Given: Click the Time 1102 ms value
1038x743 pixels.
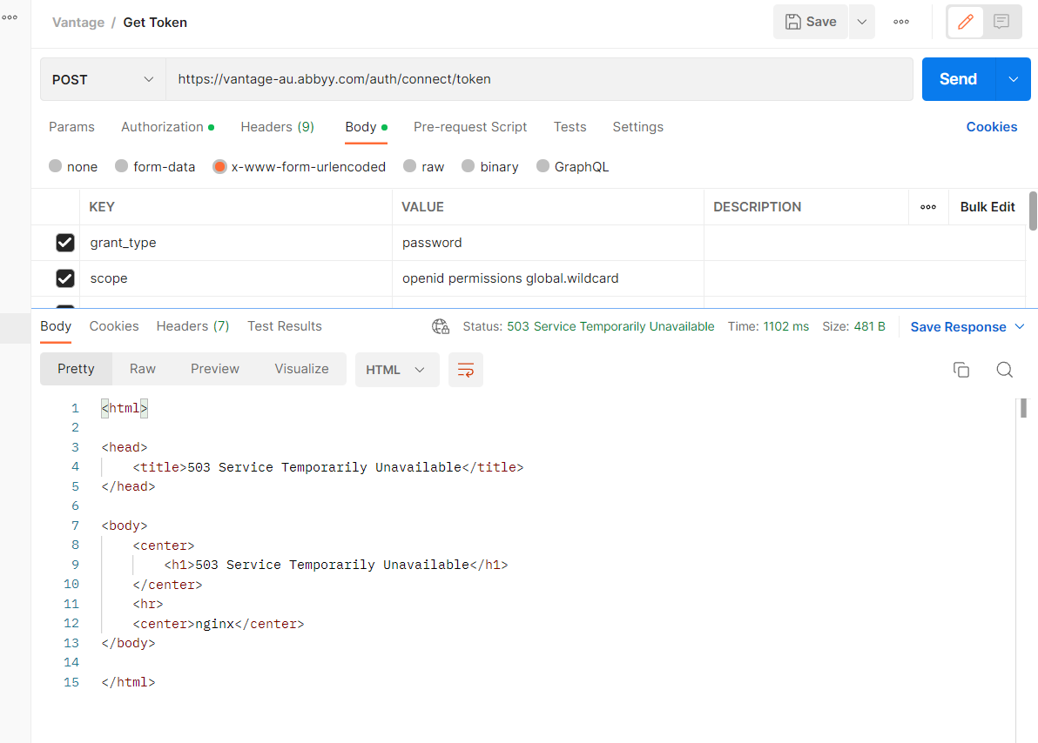Looking at the screenshot, I should pos(785,326).
